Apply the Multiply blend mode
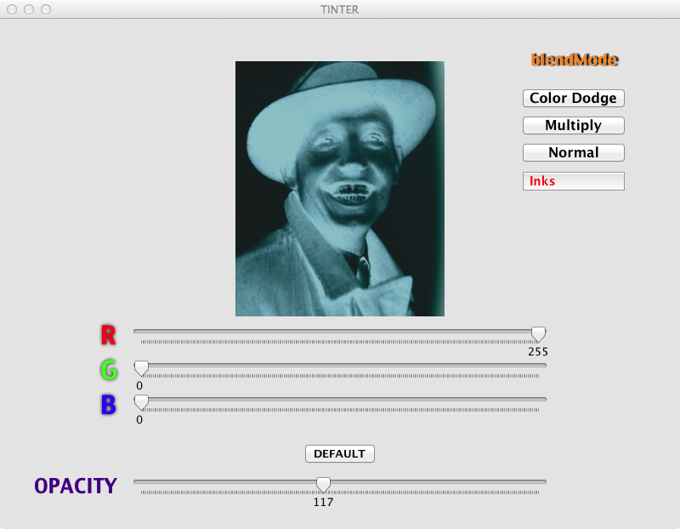The image size is (680, 529). [x=573, y=126]
